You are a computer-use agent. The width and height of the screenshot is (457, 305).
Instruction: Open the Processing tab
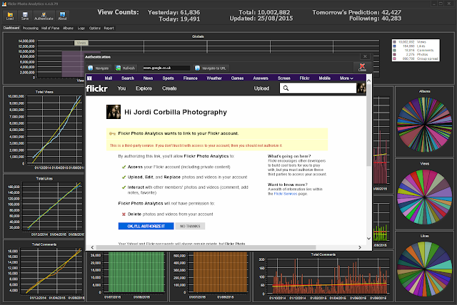tap(30, 29)
